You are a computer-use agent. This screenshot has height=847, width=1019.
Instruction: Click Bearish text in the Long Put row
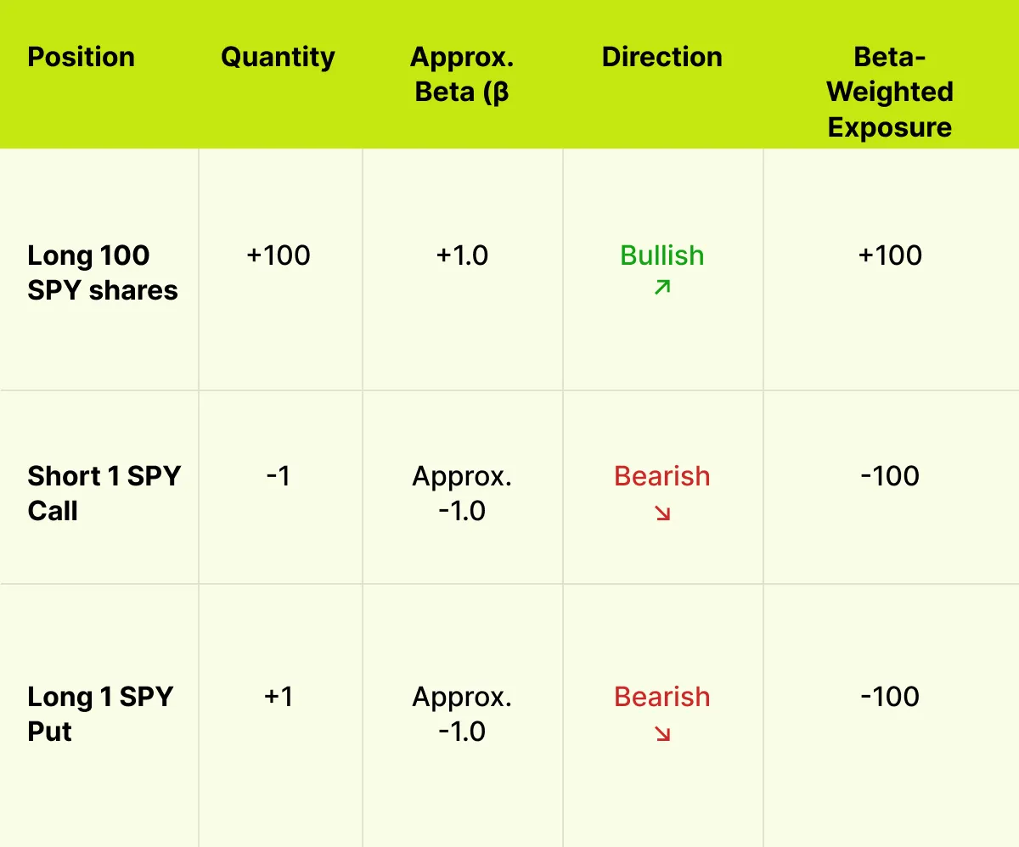pyautogui.click(x=662, y=697)
